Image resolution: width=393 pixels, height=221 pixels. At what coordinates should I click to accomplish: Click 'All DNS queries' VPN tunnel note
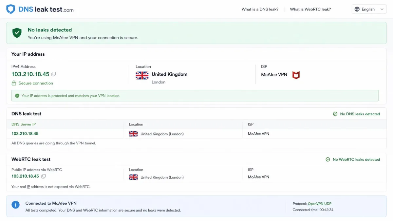tap(54, 143)
